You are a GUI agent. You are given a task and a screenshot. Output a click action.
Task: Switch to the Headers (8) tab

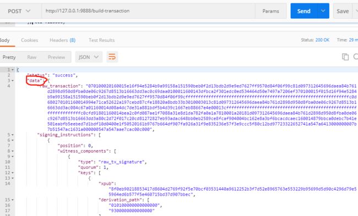(x=63, y=40)
